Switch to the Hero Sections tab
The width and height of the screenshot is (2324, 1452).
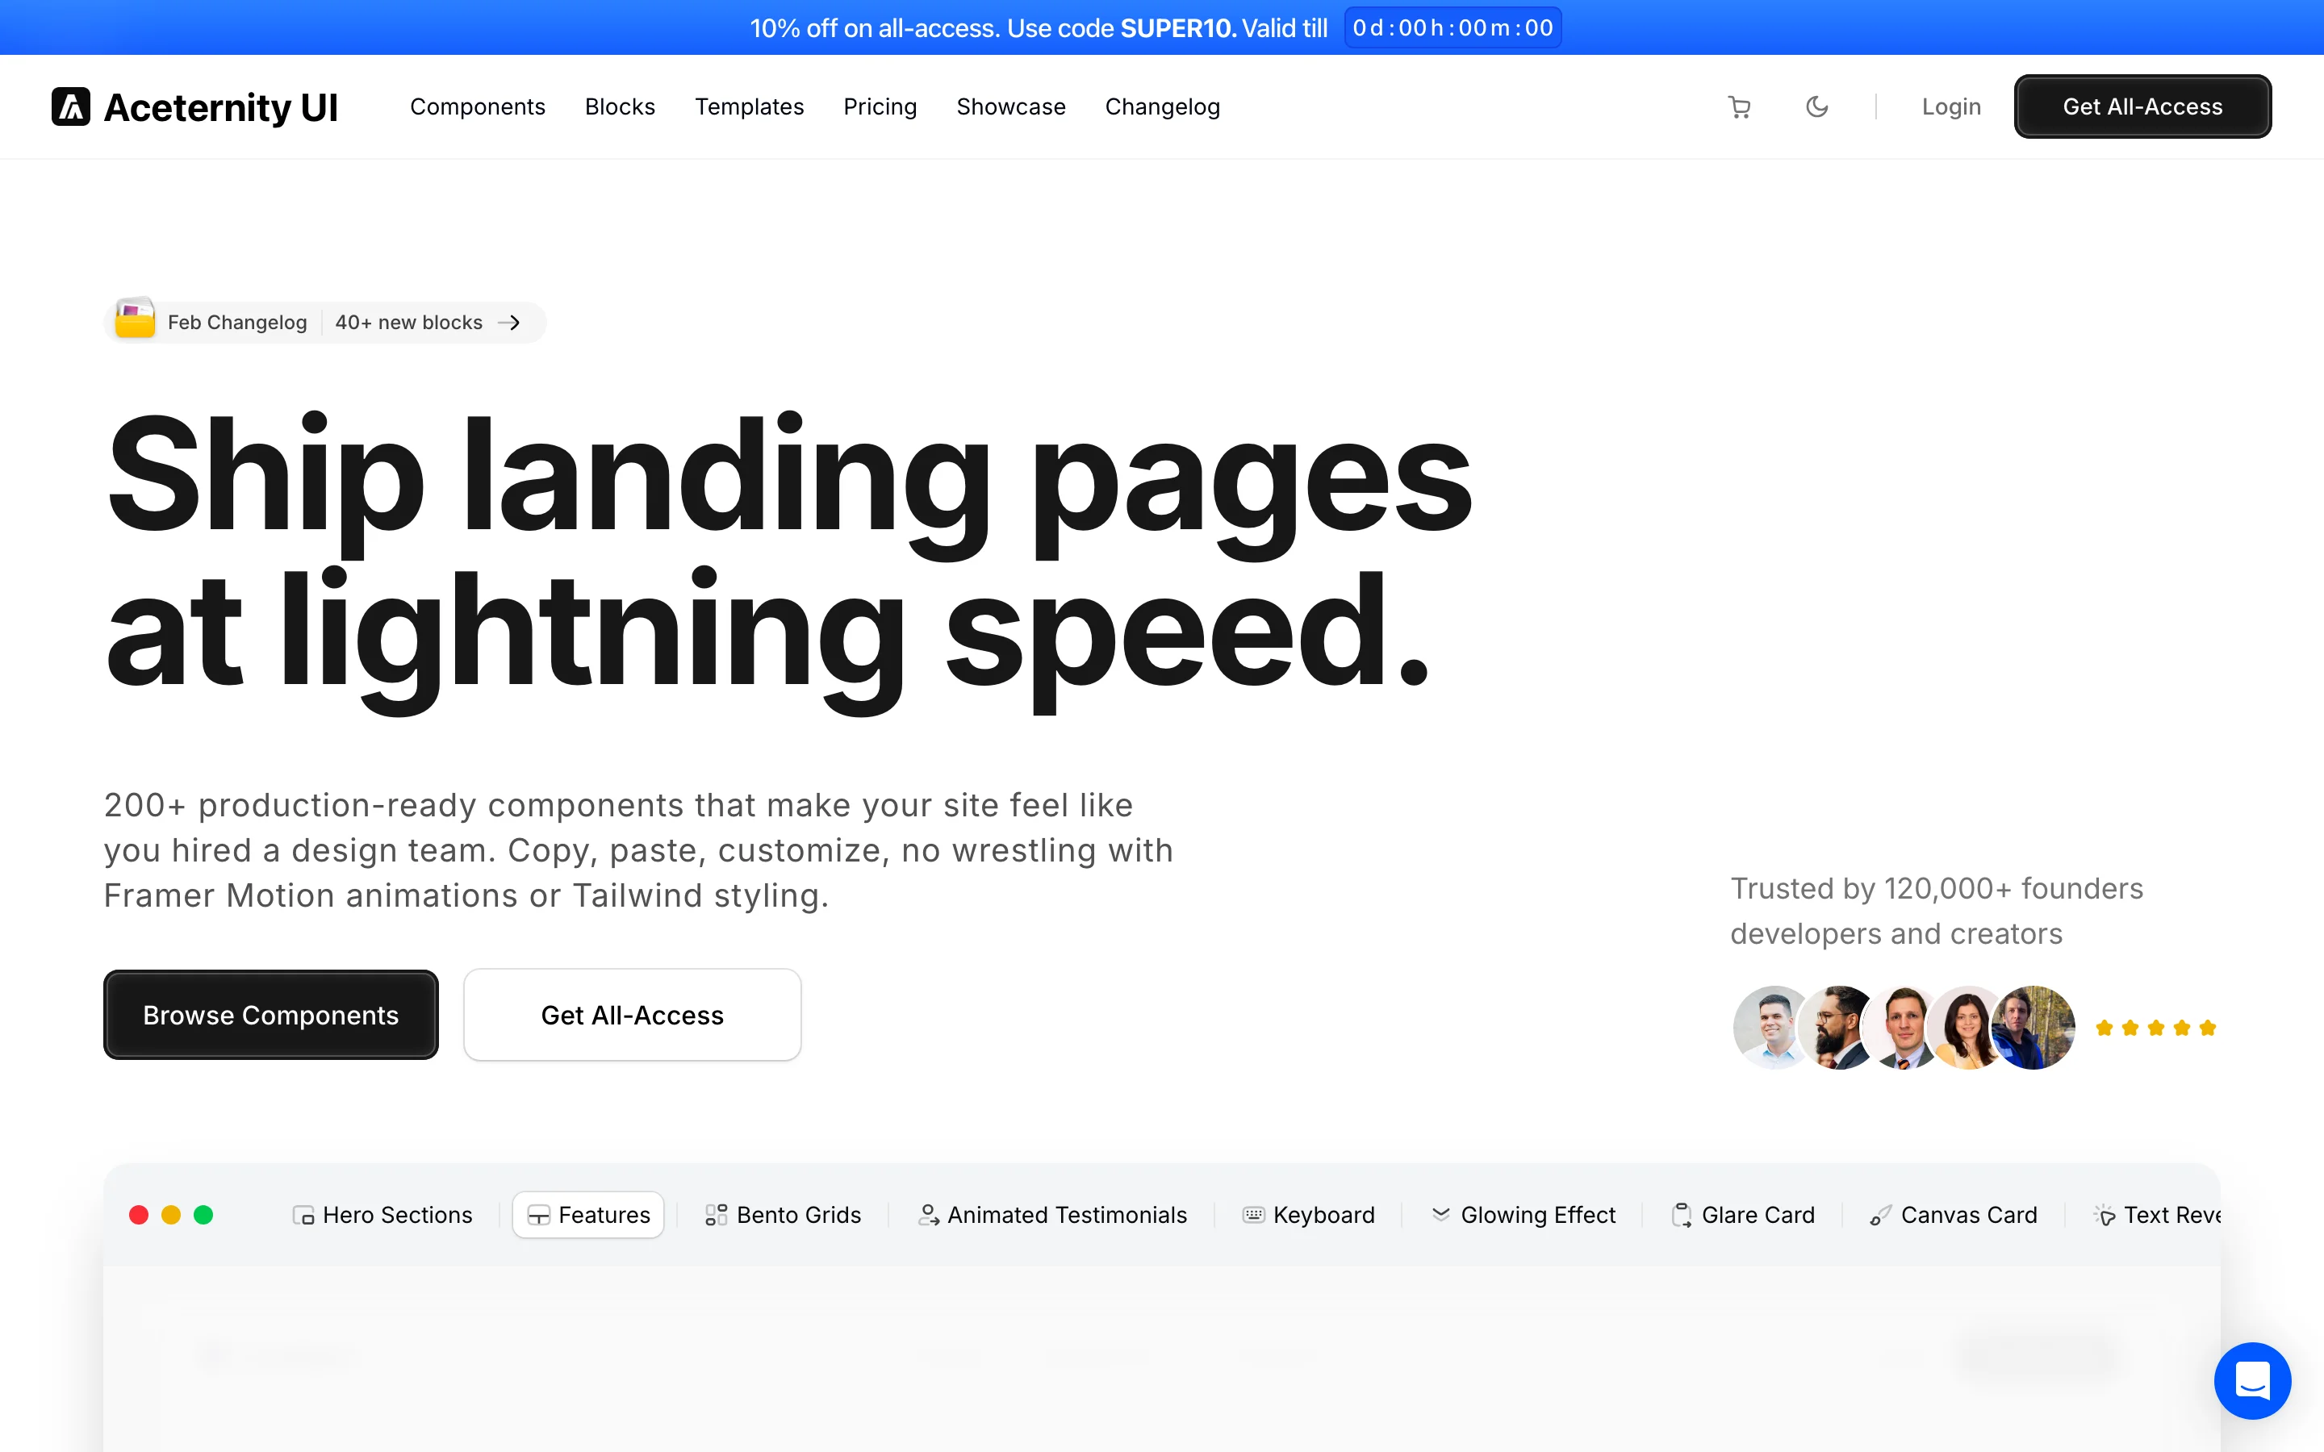point(382,1215)
